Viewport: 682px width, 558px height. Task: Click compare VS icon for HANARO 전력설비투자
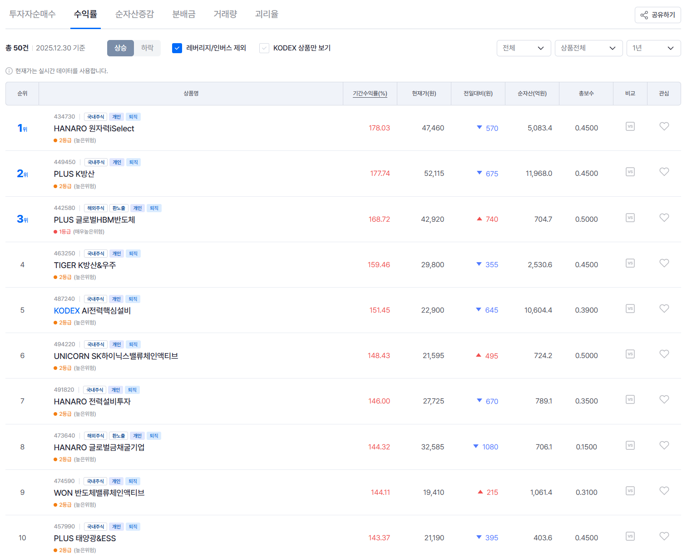point(630,399)
